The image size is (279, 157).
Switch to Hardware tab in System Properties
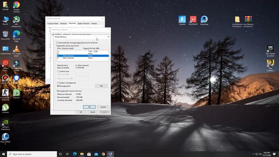[63, 24]
